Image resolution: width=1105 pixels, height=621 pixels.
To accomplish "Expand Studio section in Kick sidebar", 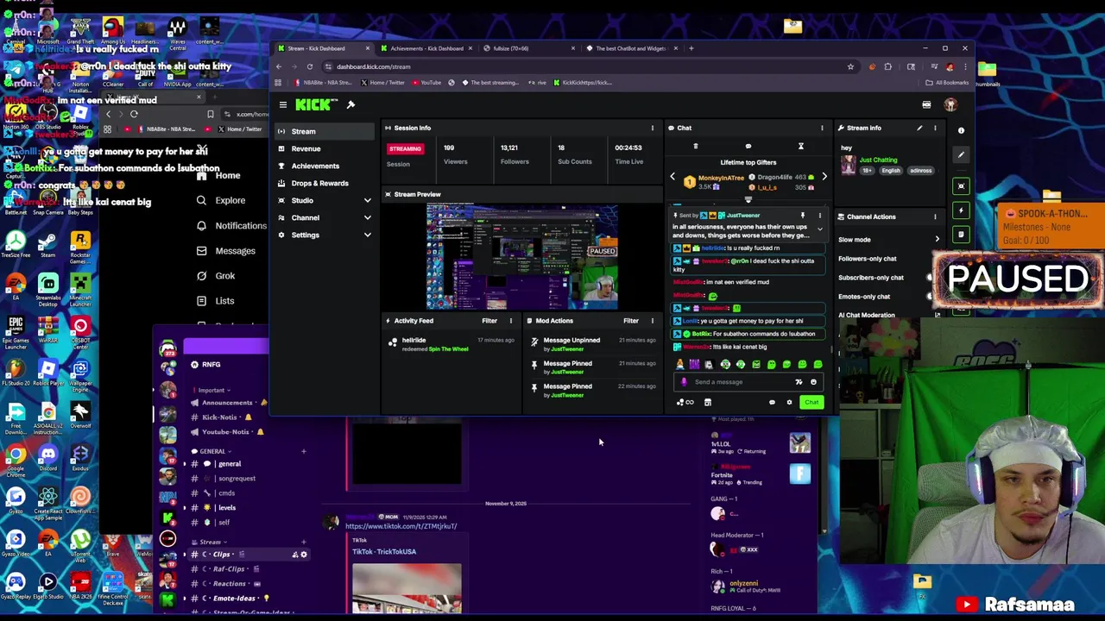I will point(367,200).
